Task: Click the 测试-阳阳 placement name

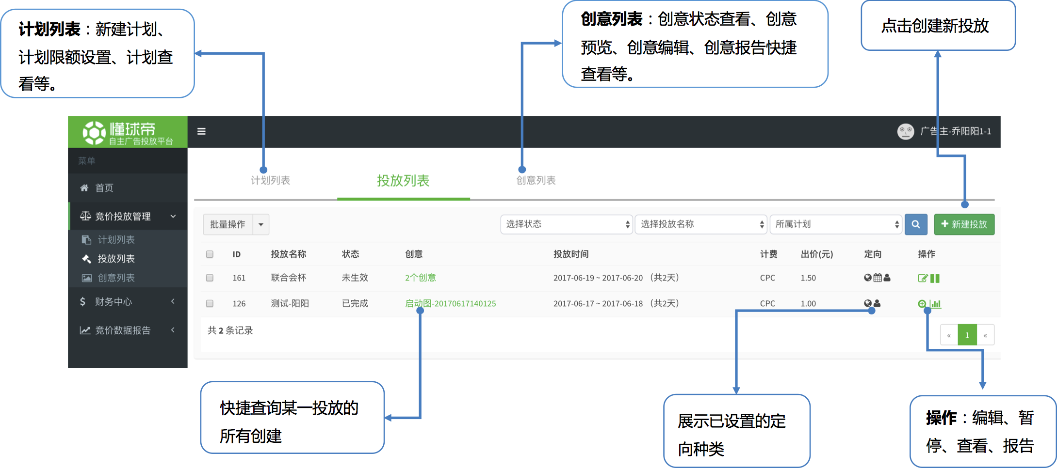Action: [290, 303]
